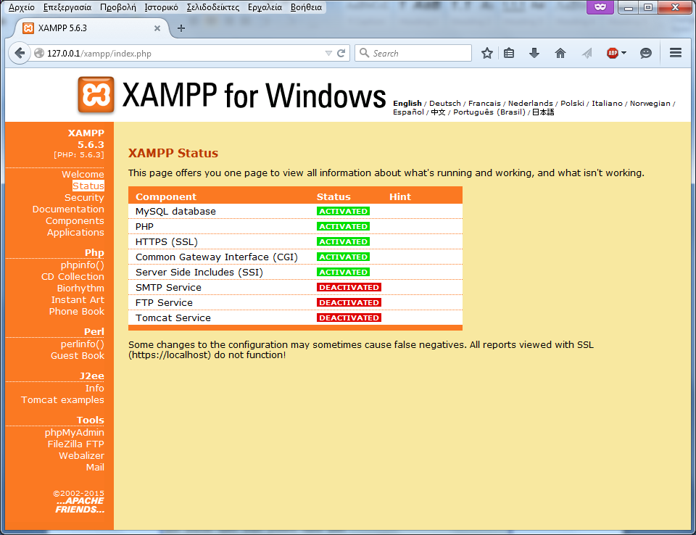Open the perlinfo() link
The height and width of the screenshot is (535, 696).
[x=83, y=344]
